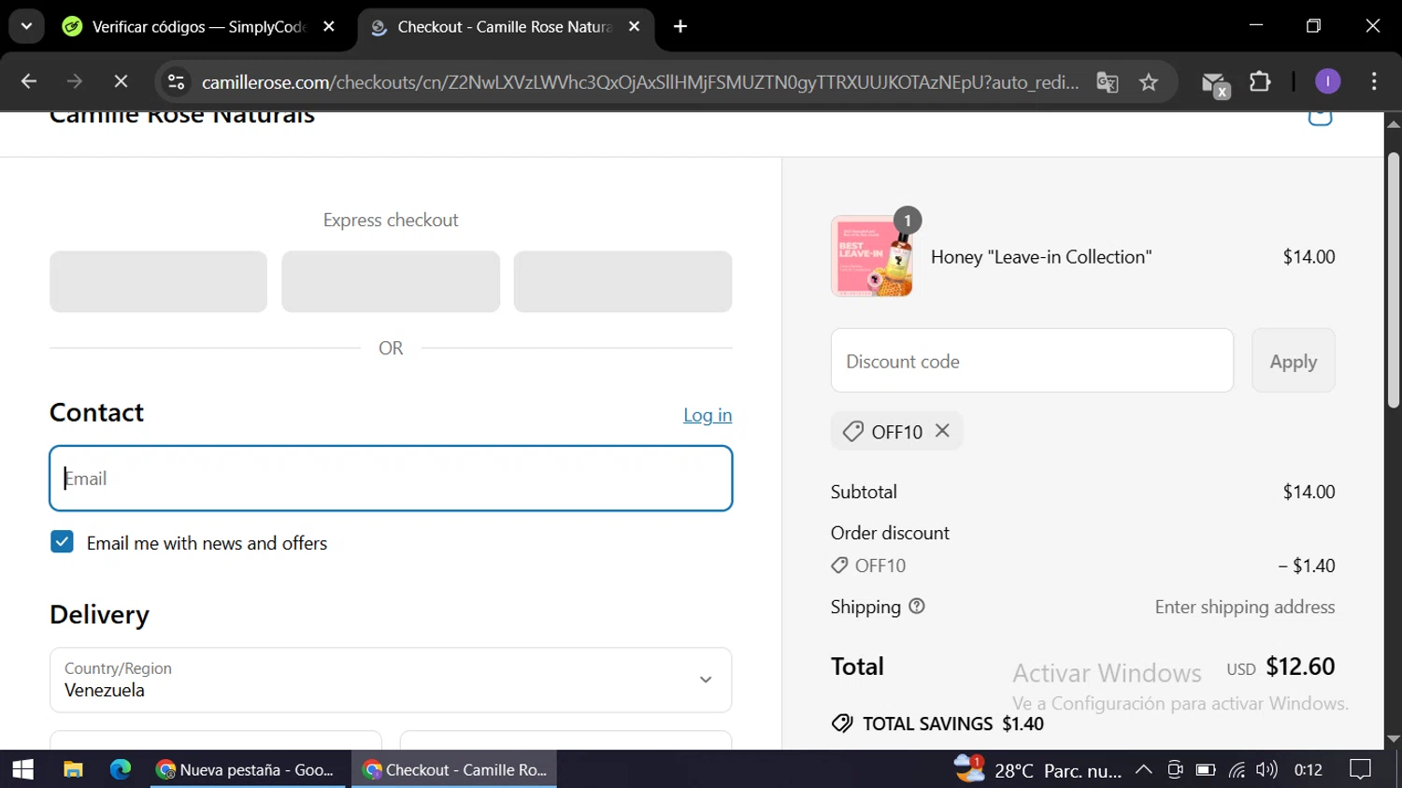Open the Chrome extensions puzzle icon
The image size is (1402, 788).
(x=1260, y=82)
